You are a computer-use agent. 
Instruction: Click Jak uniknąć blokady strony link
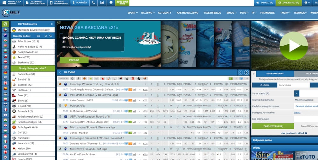point(35,3)
